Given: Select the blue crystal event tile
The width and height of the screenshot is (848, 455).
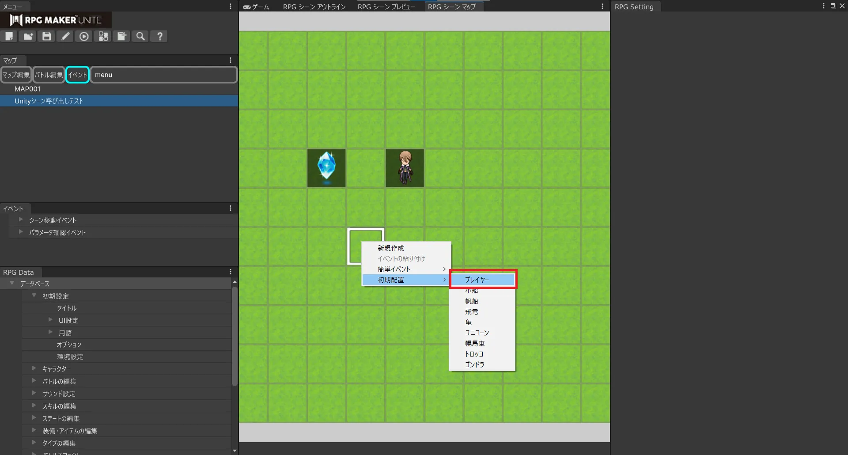Looking at the screenshot, I should coord(326,168).
